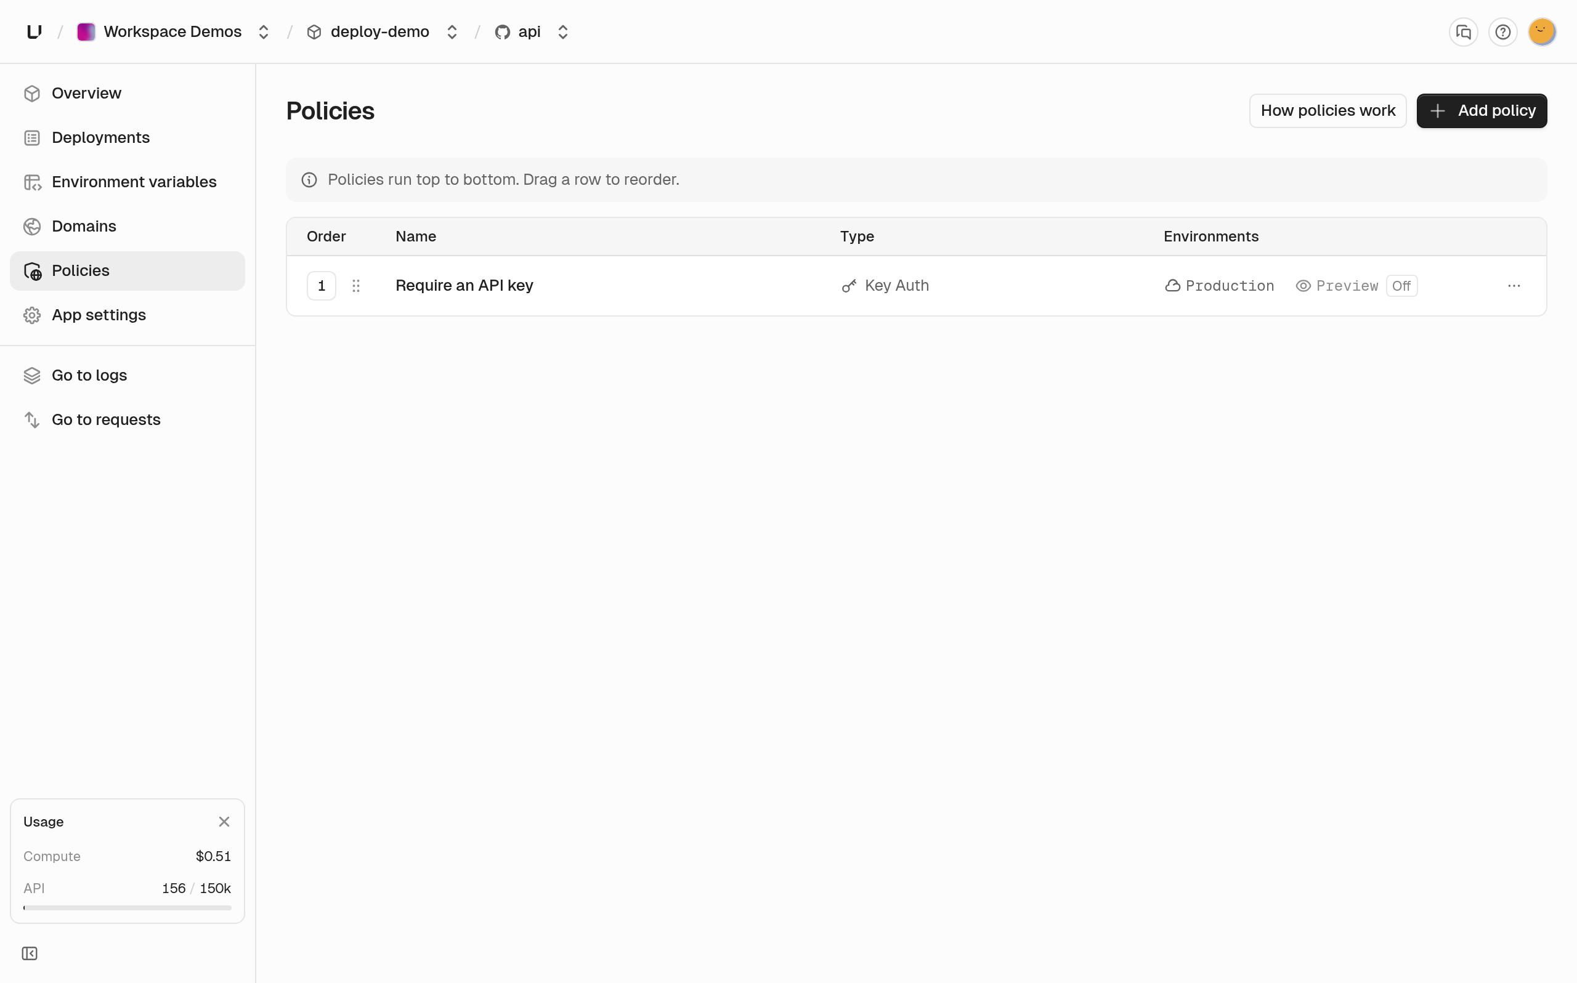Click the Preview eye icon

click(1303, 286)
